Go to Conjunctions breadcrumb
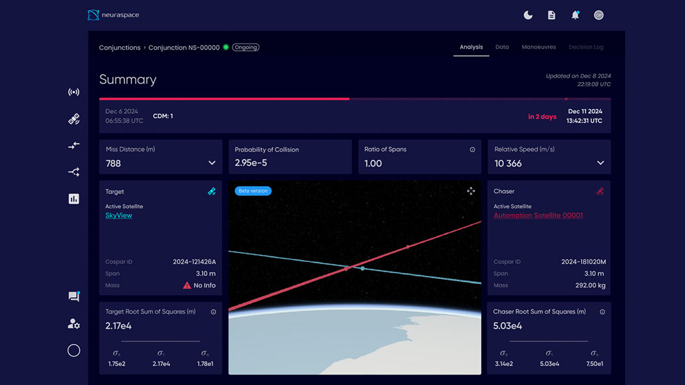The width and height of the screenshot is (685, 385). 120,47
